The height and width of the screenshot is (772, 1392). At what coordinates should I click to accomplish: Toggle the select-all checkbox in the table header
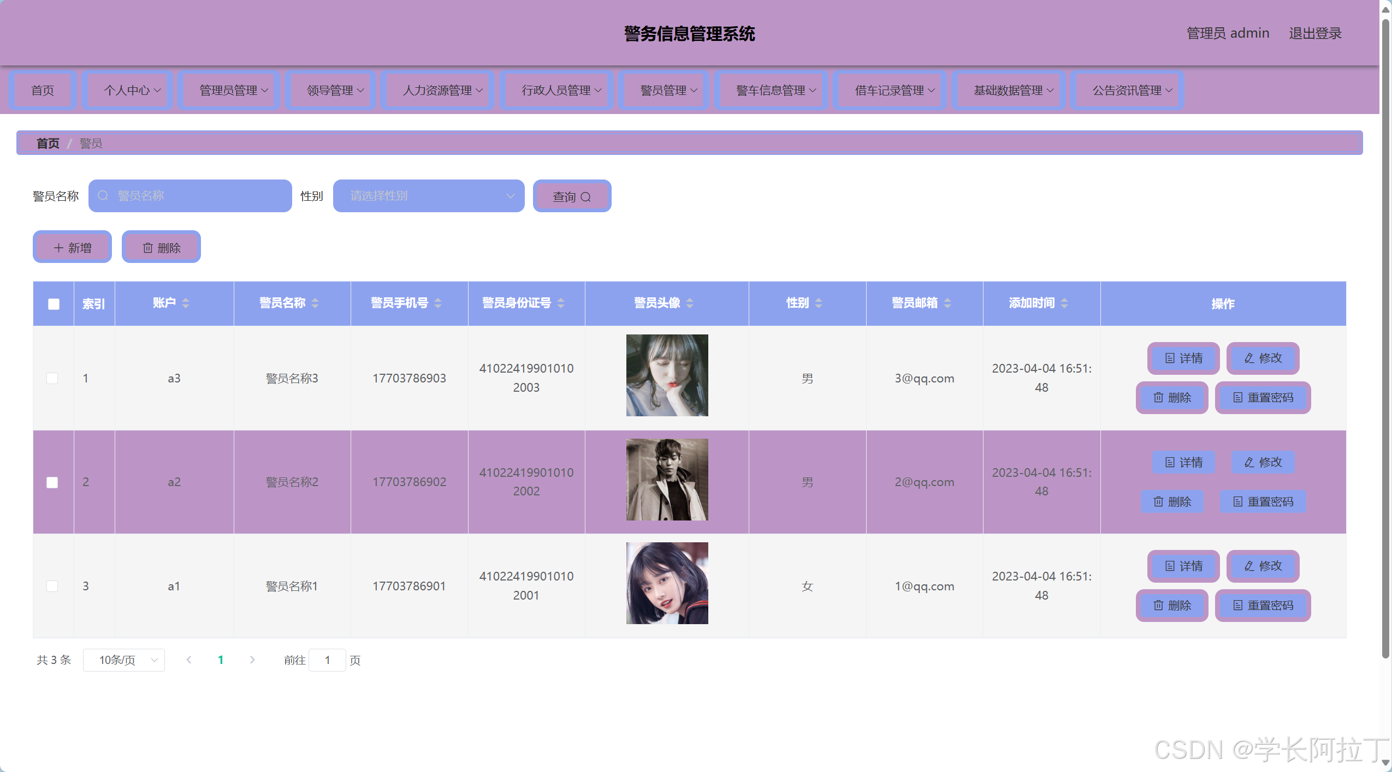tap(54, 304)
